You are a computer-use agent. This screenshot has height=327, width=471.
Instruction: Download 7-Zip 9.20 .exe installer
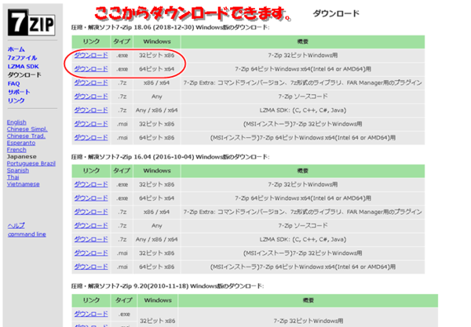coord(91,314)
